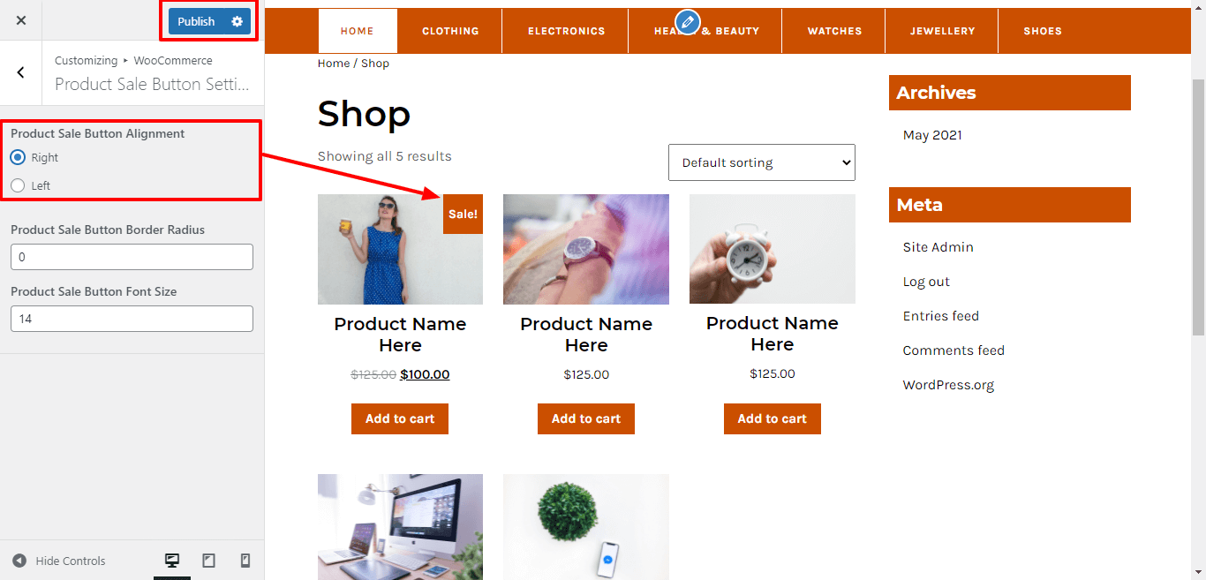Open the Default sorting dropdown
1206x580 pixels.
(762, 162)
